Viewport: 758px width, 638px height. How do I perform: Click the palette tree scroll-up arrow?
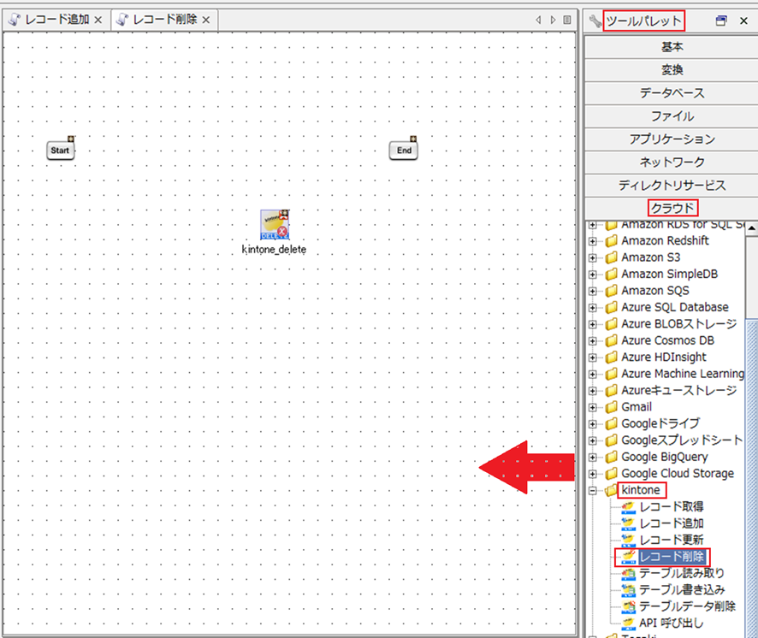click(x=751, y=227)
